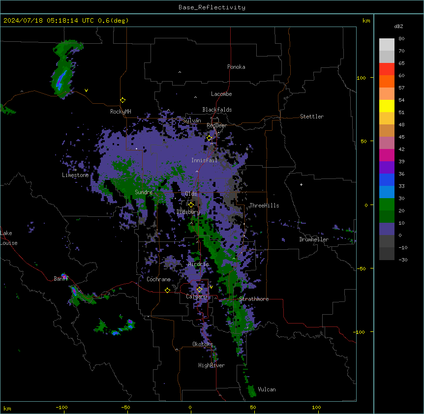The width and height of the screenshot is (424, 414).
Task: Select the Innisfail label
Action: (204, 160)
